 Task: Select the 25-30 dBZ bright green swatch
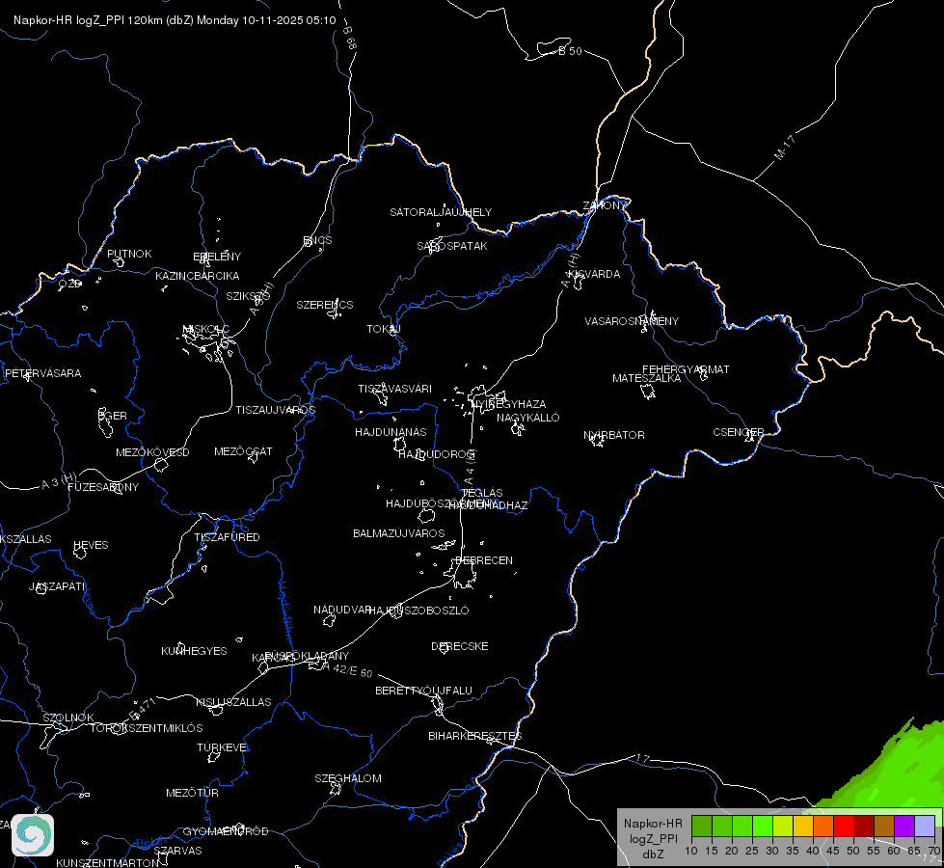tap(763, 826)
